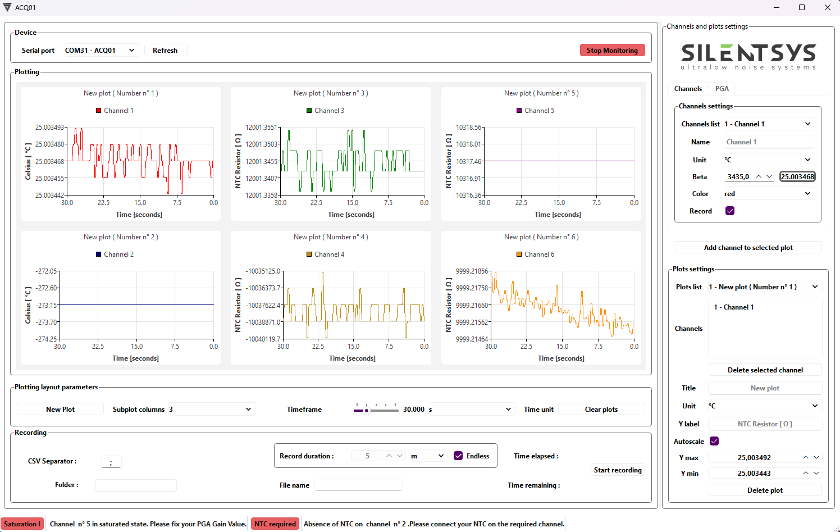Switch to the PGA tab

coord(722,88)
